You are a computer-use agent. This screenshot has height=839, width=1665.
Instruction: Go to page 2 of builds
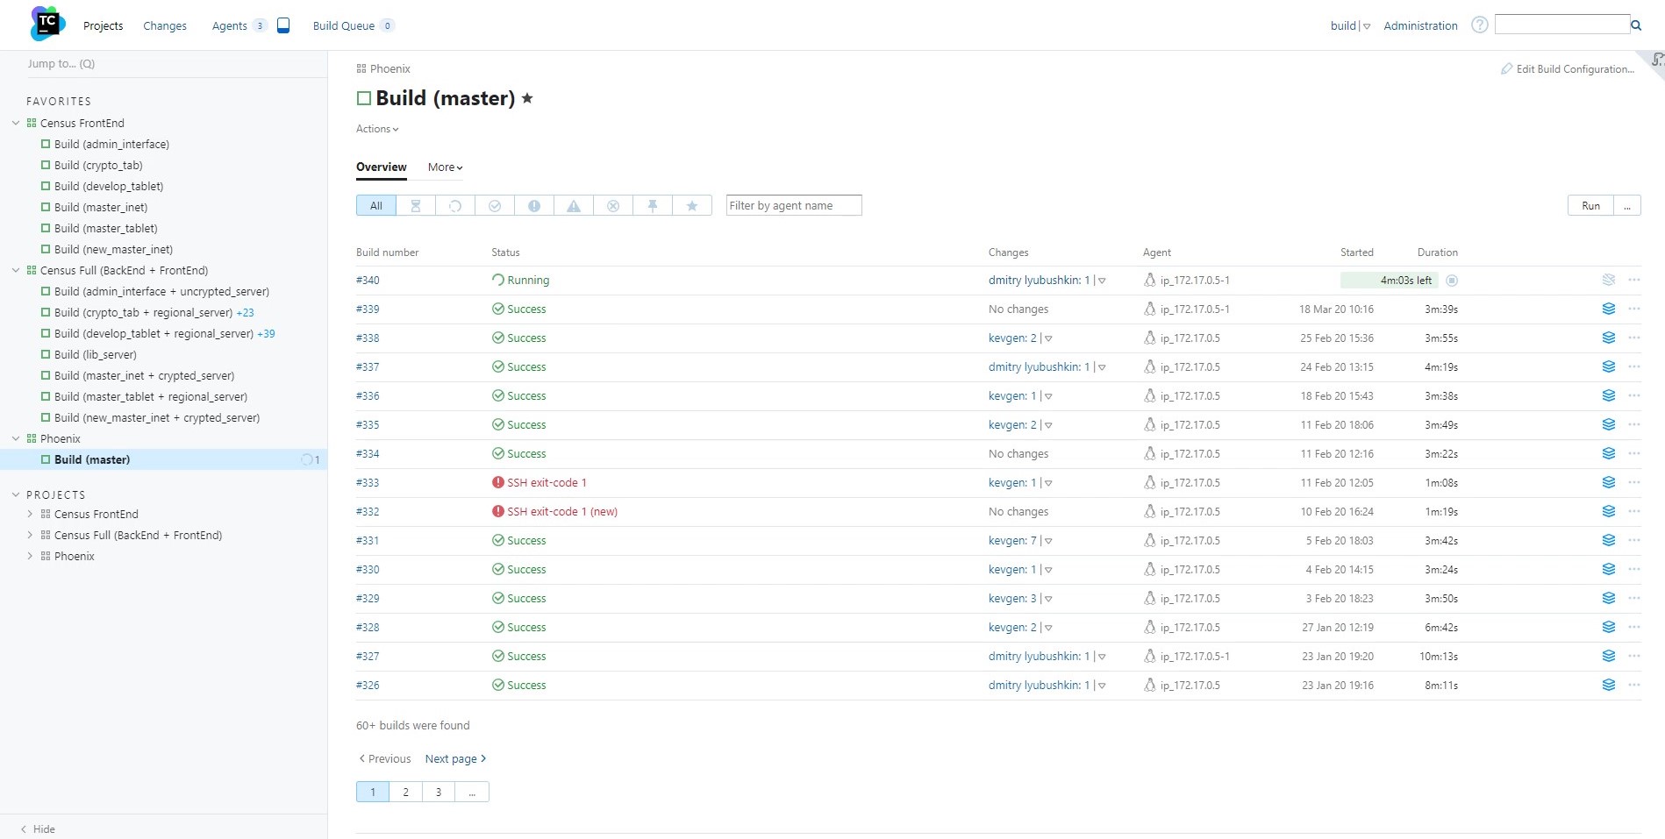pos(405,792)
